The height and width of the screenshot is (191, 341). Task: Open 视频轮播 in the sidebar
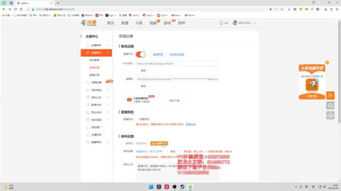tap(96, 82)
